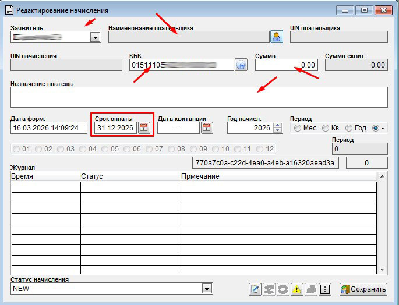Click the three-dots more options icon
The height and width of the screenshot is (305, 399).
point(325,289)
